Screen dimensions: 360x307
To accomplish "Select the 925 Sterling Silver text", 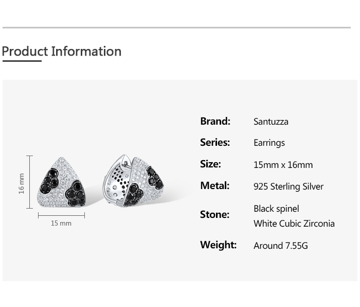I will click(289, 186).
